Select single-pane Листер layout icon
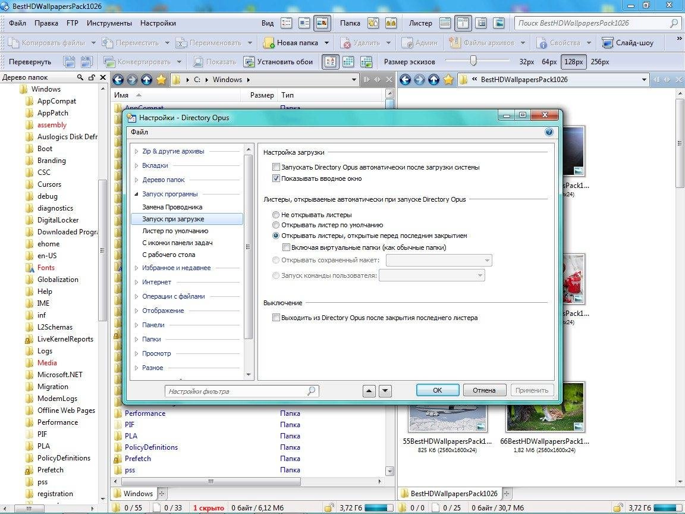685x514 pixels. click(445, 23)
